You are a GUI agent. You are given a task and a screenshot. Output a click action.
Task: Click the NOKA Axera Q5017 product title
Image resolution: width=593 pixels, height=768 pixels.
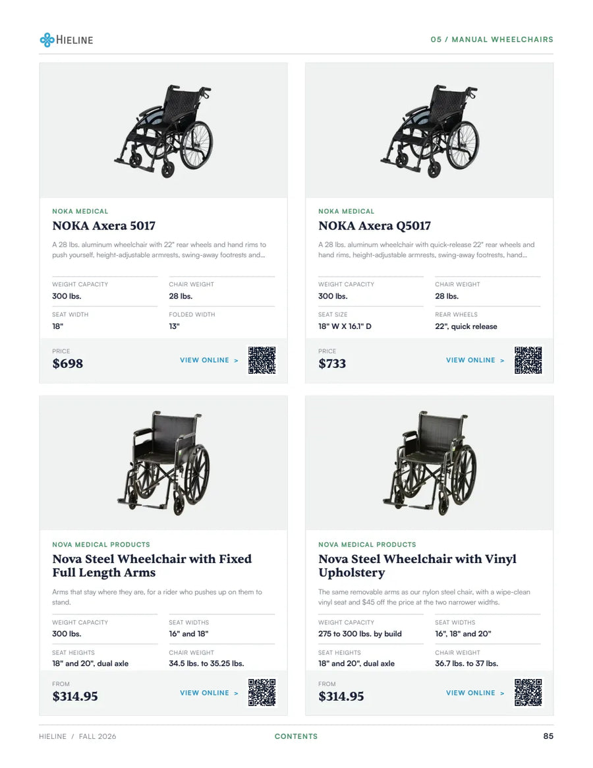tap(375, 226)
